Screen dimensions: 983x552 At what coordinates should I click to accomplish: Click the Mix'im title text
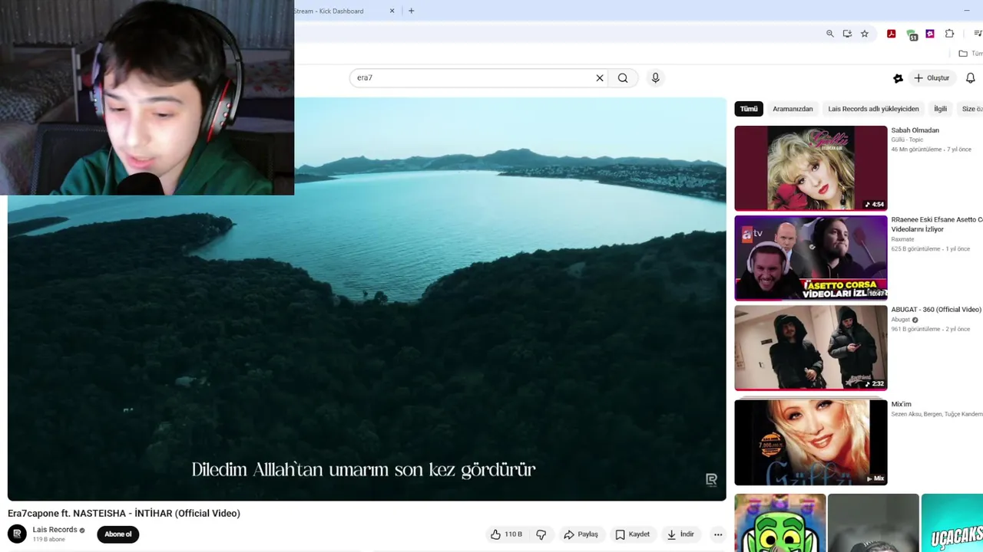901,404
